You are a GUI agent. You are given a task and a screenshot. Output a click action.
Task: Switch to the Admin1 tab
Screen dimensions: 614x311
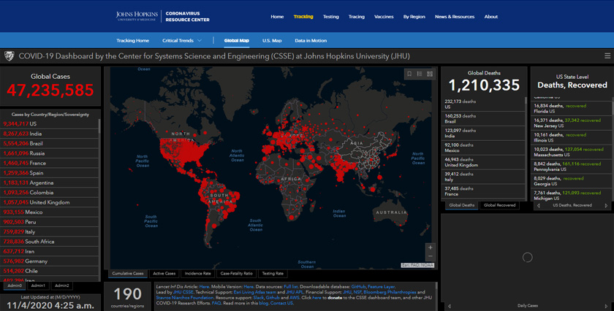pyautogui.click(x=38, y=285)
